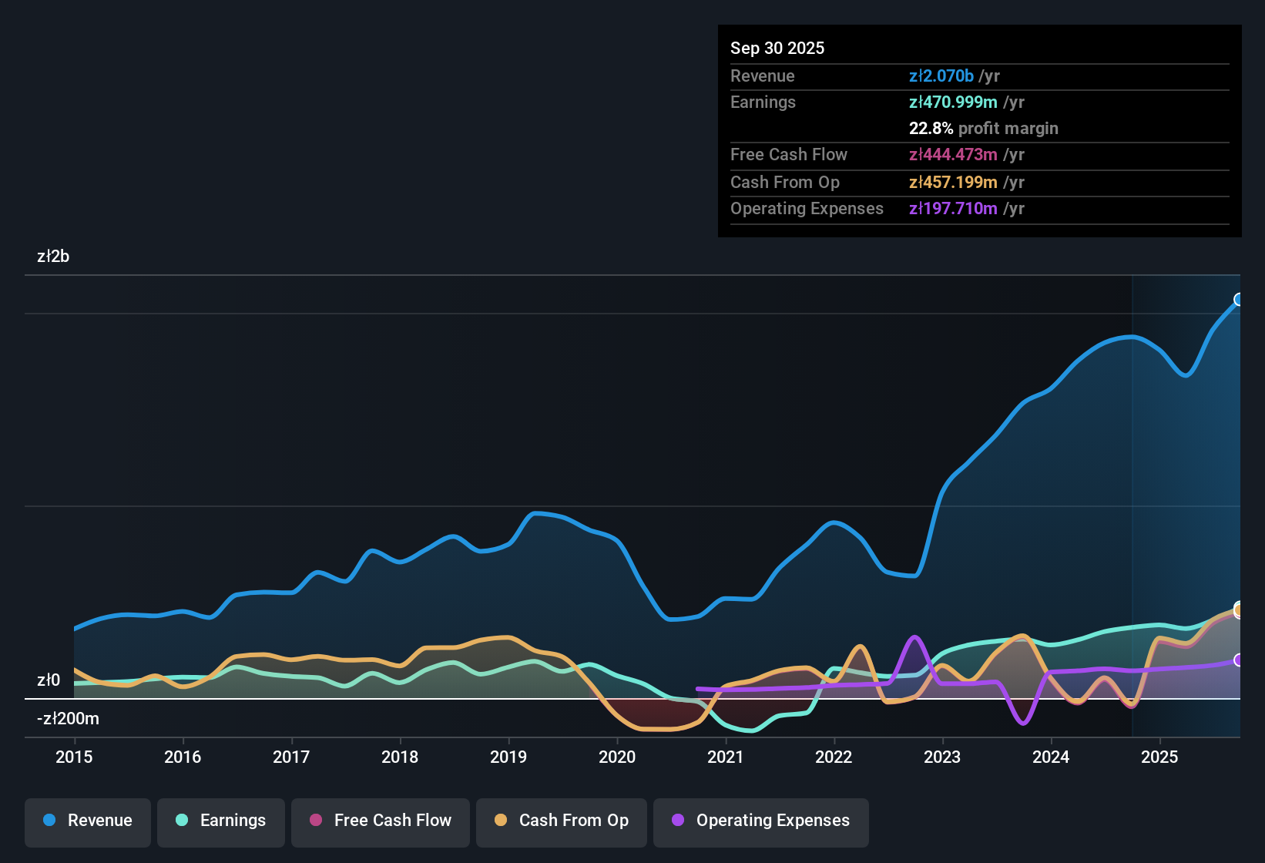Click the 22.8% profit margin row

pos(984,128)
